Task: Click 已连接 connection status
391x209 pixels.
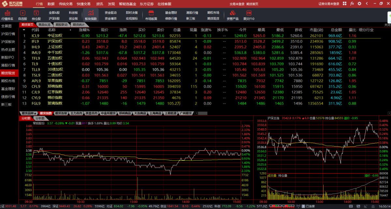Action: 310,206
